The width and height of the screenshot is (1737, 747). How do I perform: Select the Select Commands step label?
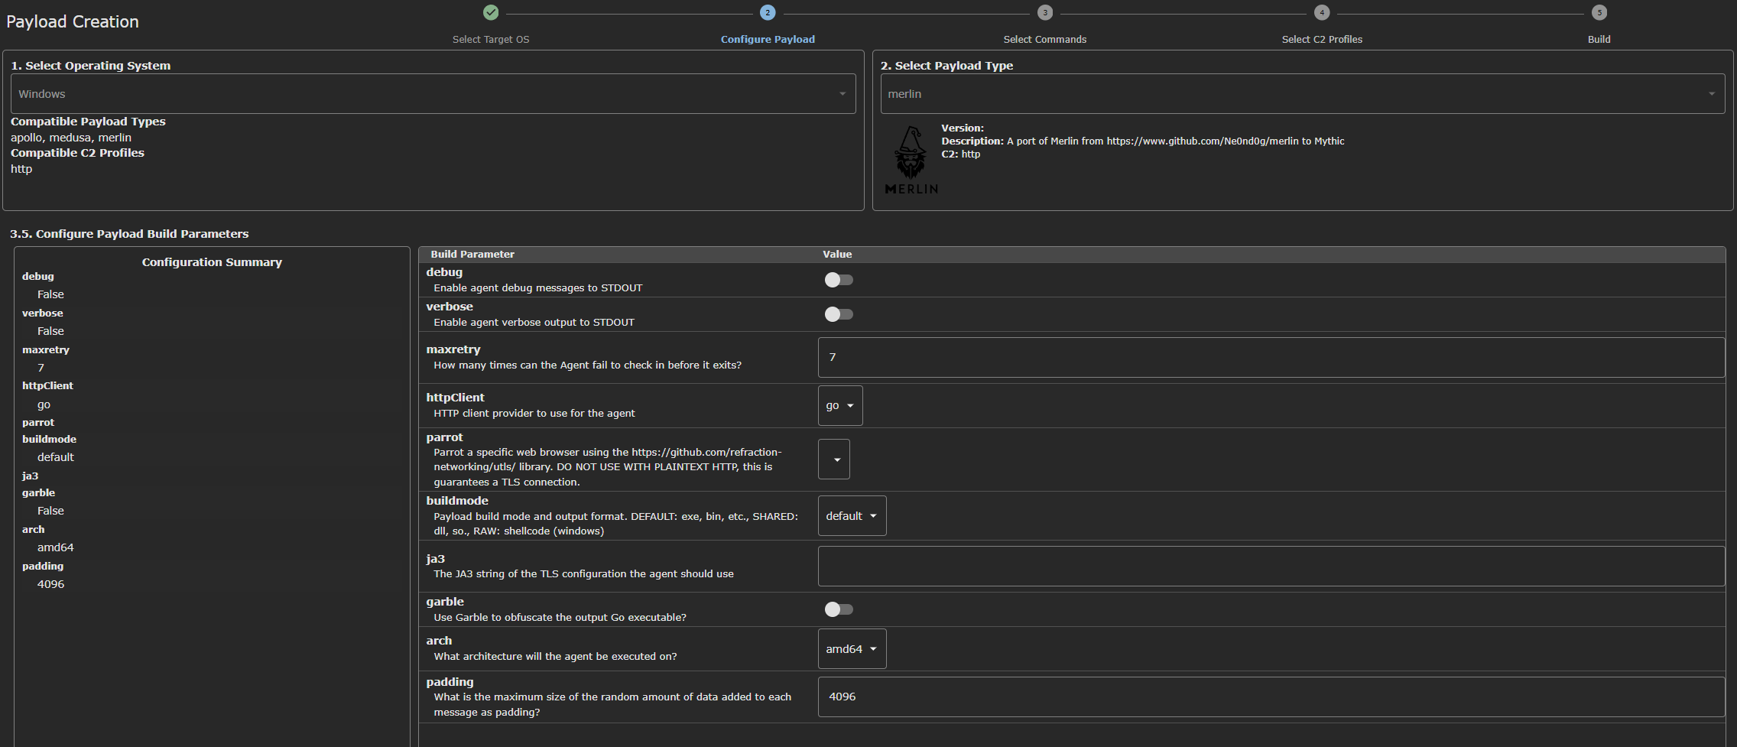(1044, 40)
